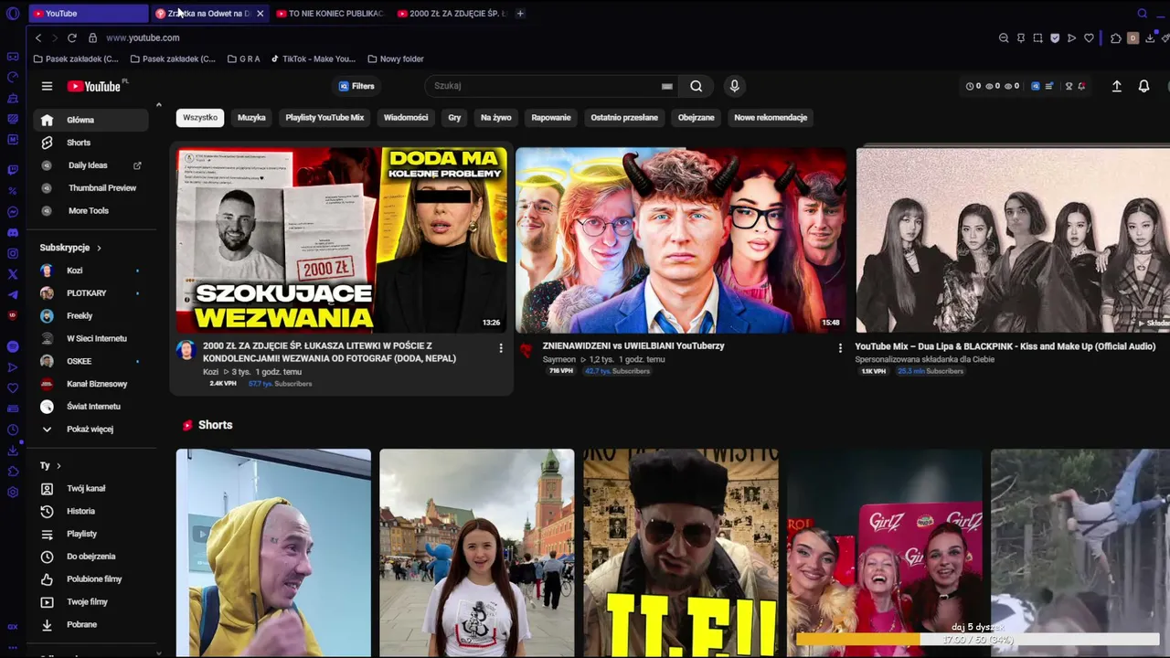This screenshot has width=1170, height=658.
Task: Expand Subskrypcje section arrow
Action: coord(99,248)
